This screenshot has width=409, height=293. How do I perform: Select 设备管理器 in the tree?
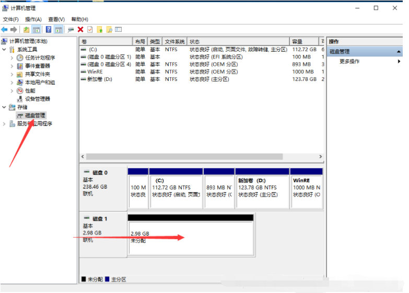tap(37, 99)
